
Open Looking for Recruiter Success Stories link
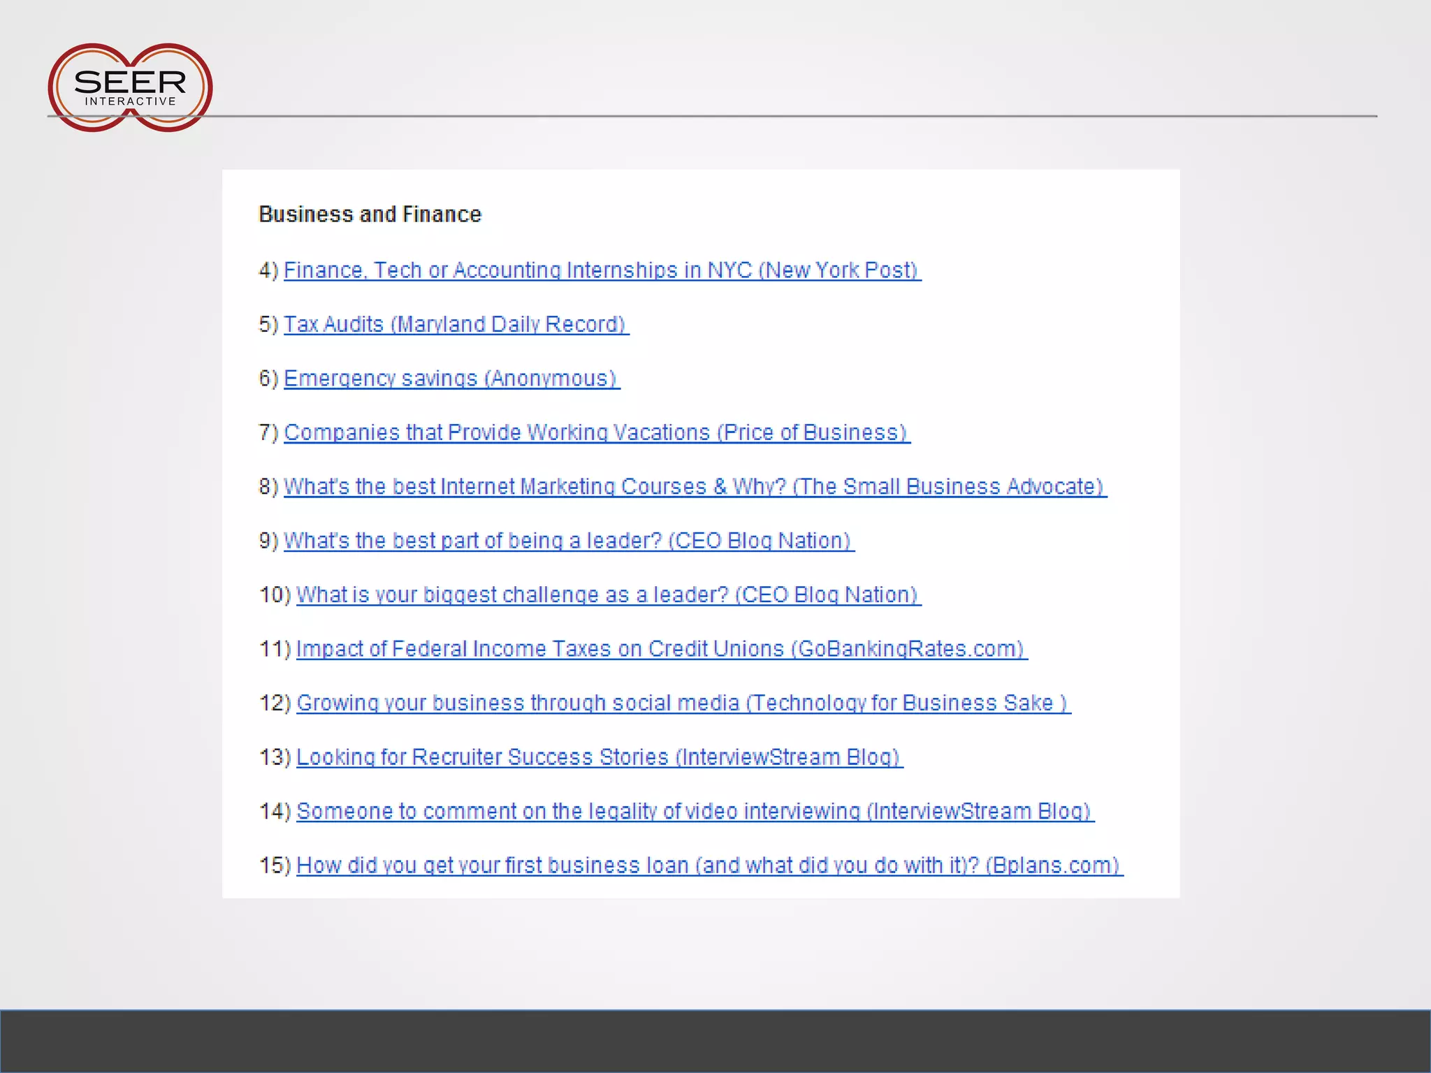pos(599,757)
